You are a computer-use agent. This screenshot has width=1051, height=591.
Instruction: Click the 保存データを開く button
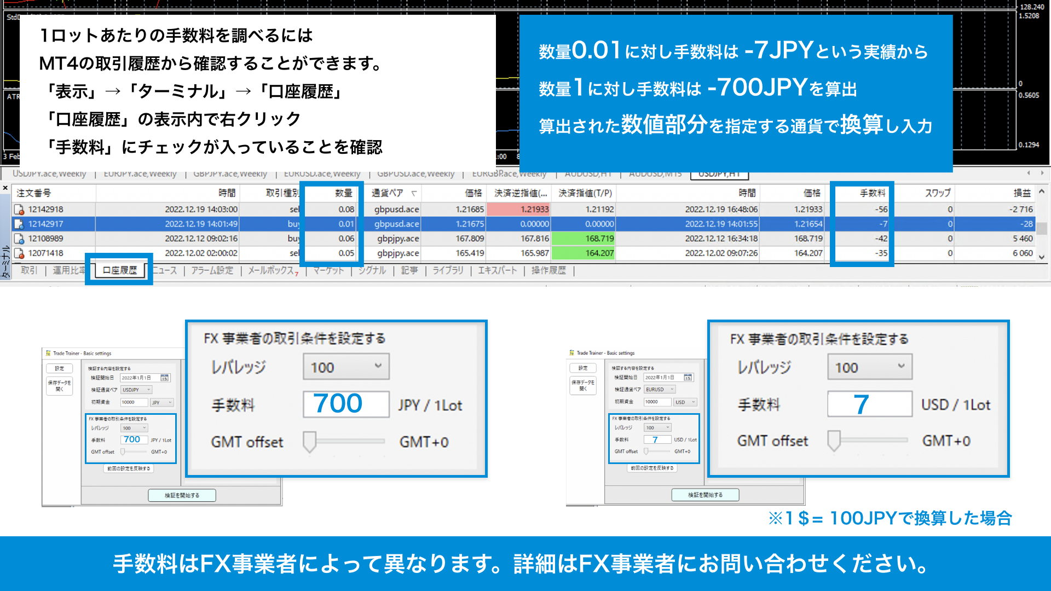(59, 386)
